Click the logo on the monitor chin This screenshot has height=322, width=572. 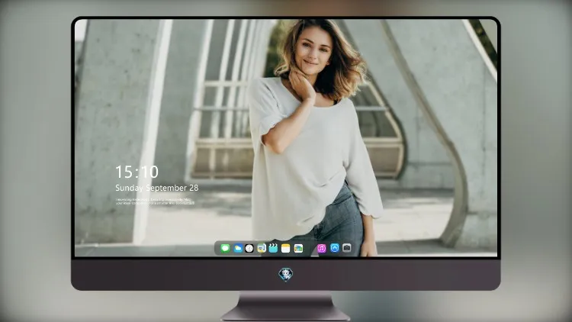pyautogui.click(x=286, y=275)
